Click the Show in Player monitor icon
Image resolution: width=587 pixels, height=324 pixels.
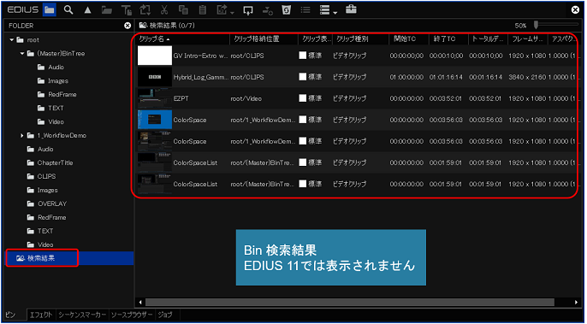pyautogui.click(x=248, y=10)
